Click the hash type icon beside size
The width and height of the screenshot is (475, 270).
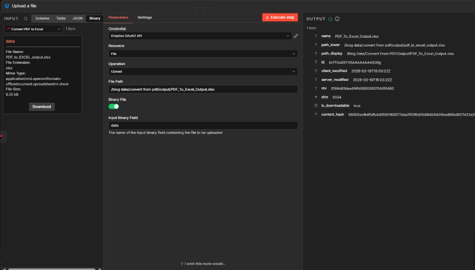click(316, 97)
